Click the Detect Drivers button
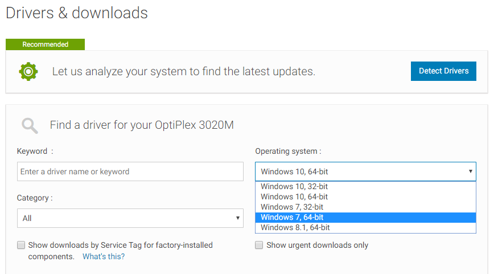 pyautogui.click(x=443, y=71)
